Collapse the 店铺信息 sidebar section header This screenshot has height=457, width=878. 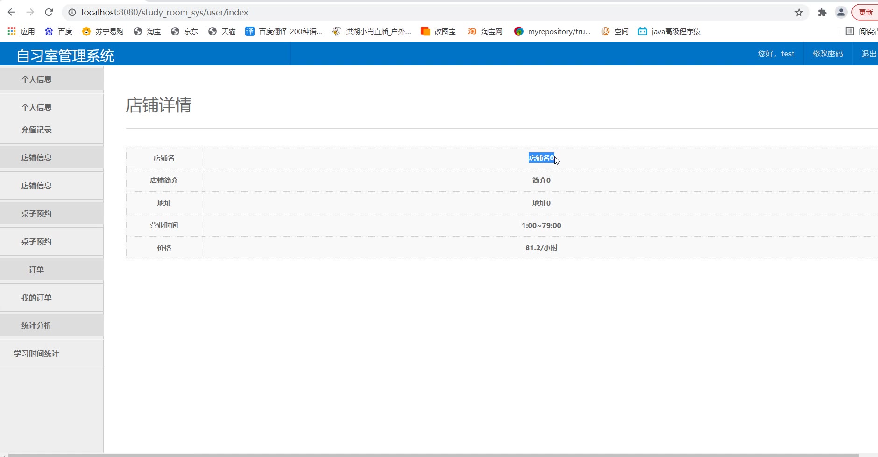51,158
